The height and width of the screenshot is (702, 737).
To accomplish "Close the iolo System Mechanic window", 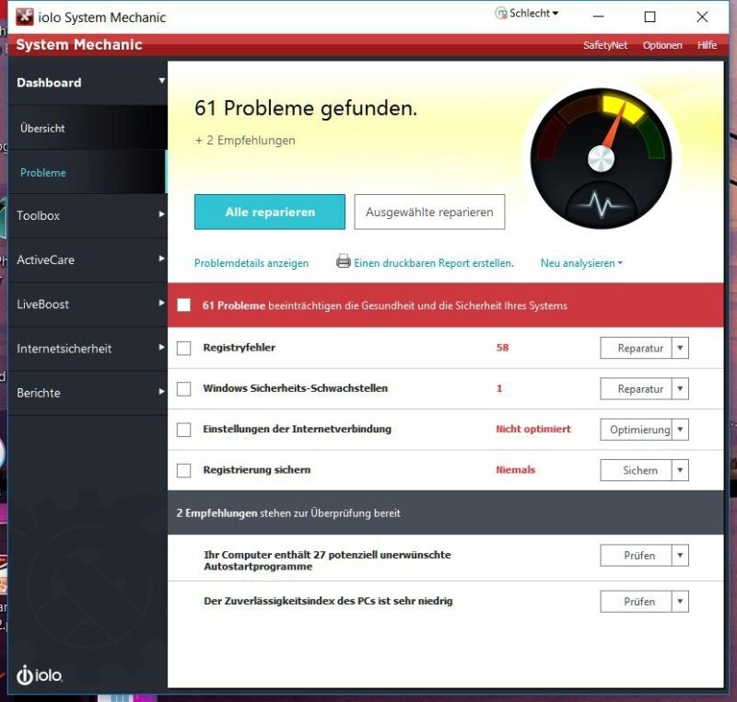I will click(702, 17).
